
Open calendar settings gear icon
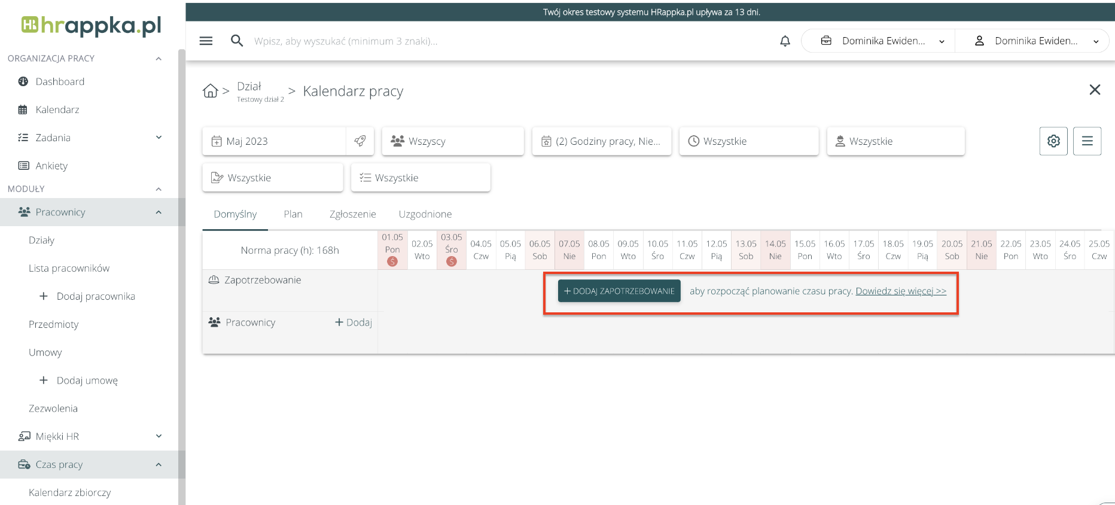click(1053, 141)
